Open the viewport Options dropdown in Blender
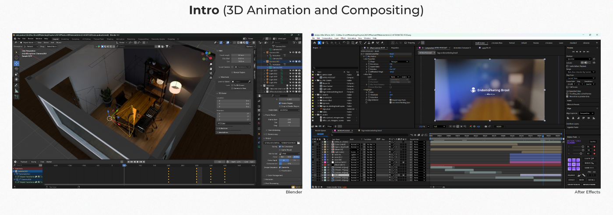This screenshot has width=613, height=215. click(250, 47)
